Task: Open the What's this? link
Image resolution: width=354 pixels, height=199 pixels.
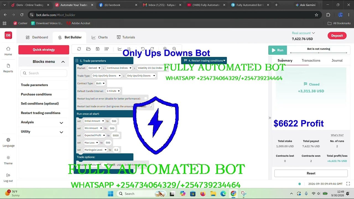Action: (337, 135)
